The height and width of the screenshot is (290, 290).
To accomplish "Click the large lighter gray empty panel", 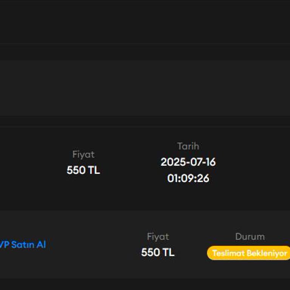I will (x=145, y=88).
